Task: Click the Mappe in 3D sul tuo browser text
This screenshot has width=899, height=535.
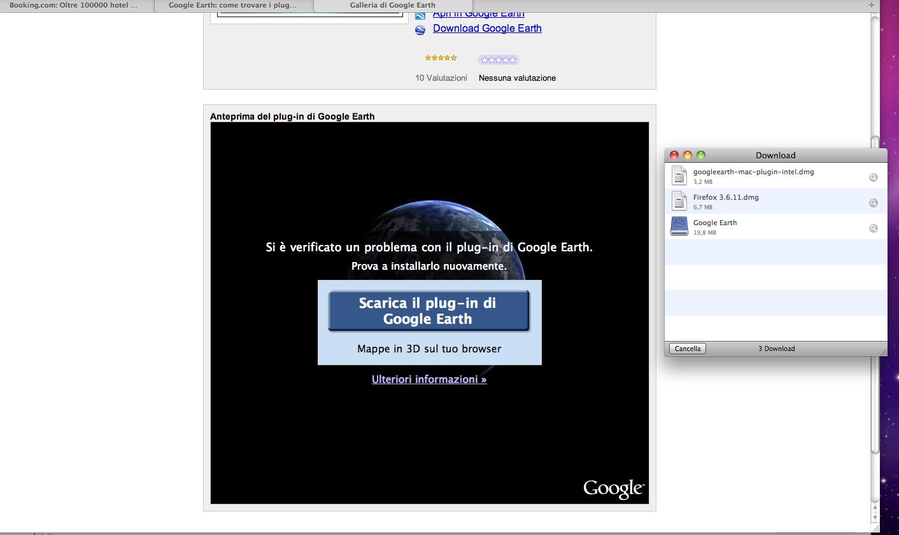Action: click(429, 349)
